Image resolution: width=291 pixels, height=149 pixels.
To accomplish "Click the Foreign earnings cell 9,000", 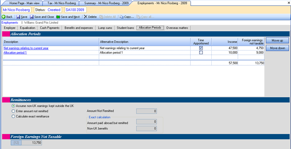I will click(251, 53).
